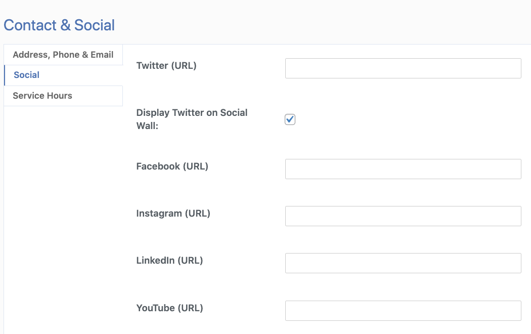Click the word Wall: in checkbox label
This screenshot has width=531, height=334.
[x=147, y=126]
